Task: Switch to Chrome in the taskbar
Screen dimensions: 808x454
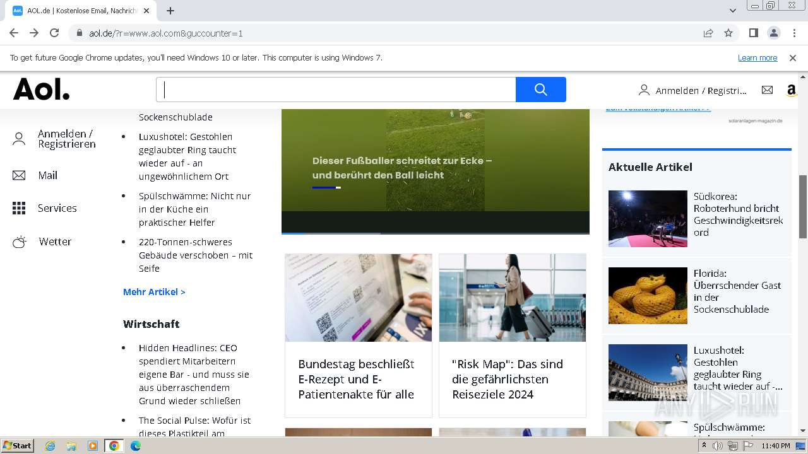Action: tap(114, 446)
